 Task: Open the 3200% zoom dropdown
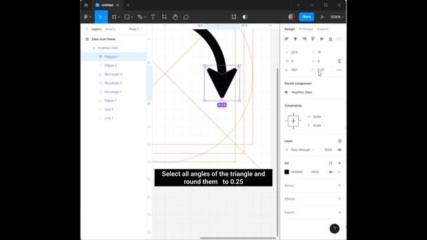(337, 17)
